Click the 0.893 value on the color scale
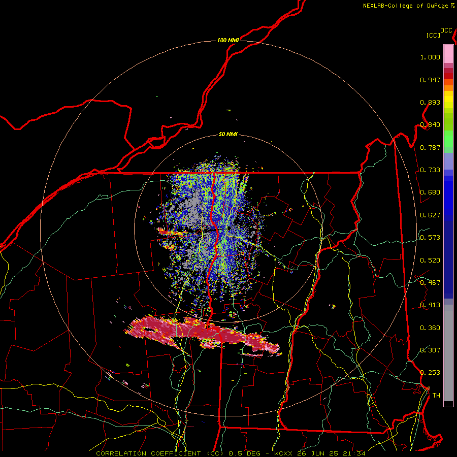457x457 pixels. 430,102
